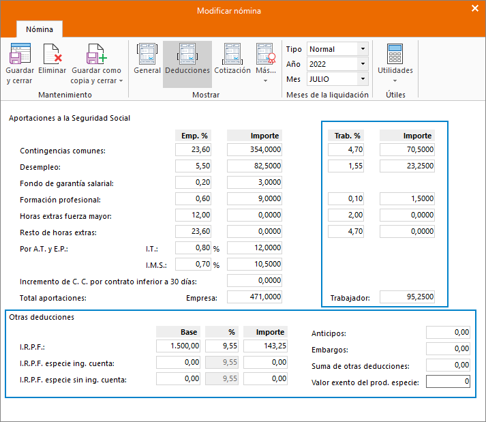Switch to the Nómina ribbon tab
The height and width of the screenshot is (422, 486).
point(40,29)
